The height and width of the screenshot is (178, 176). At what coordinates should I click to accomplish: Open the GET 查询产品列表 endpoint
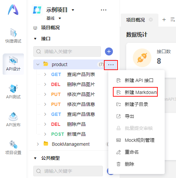coord(73,74)
